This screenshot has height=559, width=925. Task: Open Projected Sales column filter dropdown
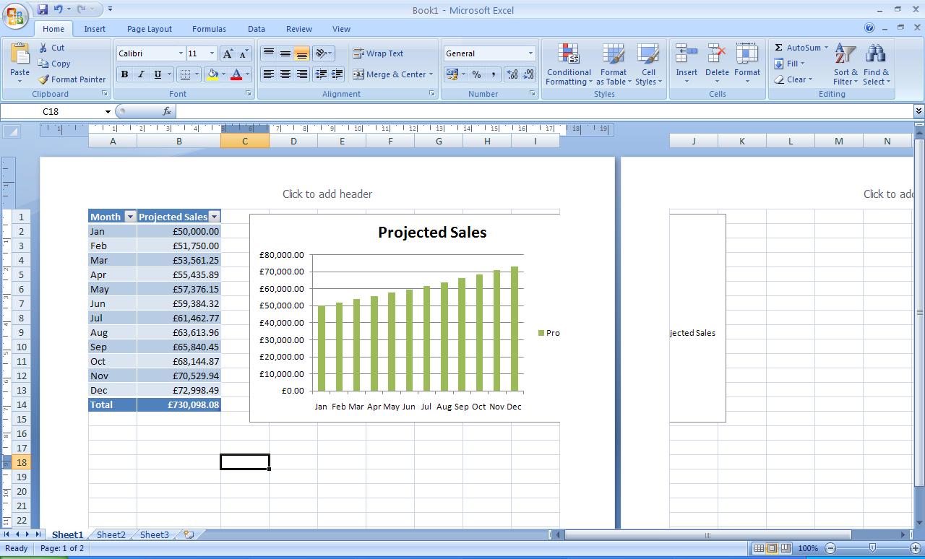click(x=214, y=217)
